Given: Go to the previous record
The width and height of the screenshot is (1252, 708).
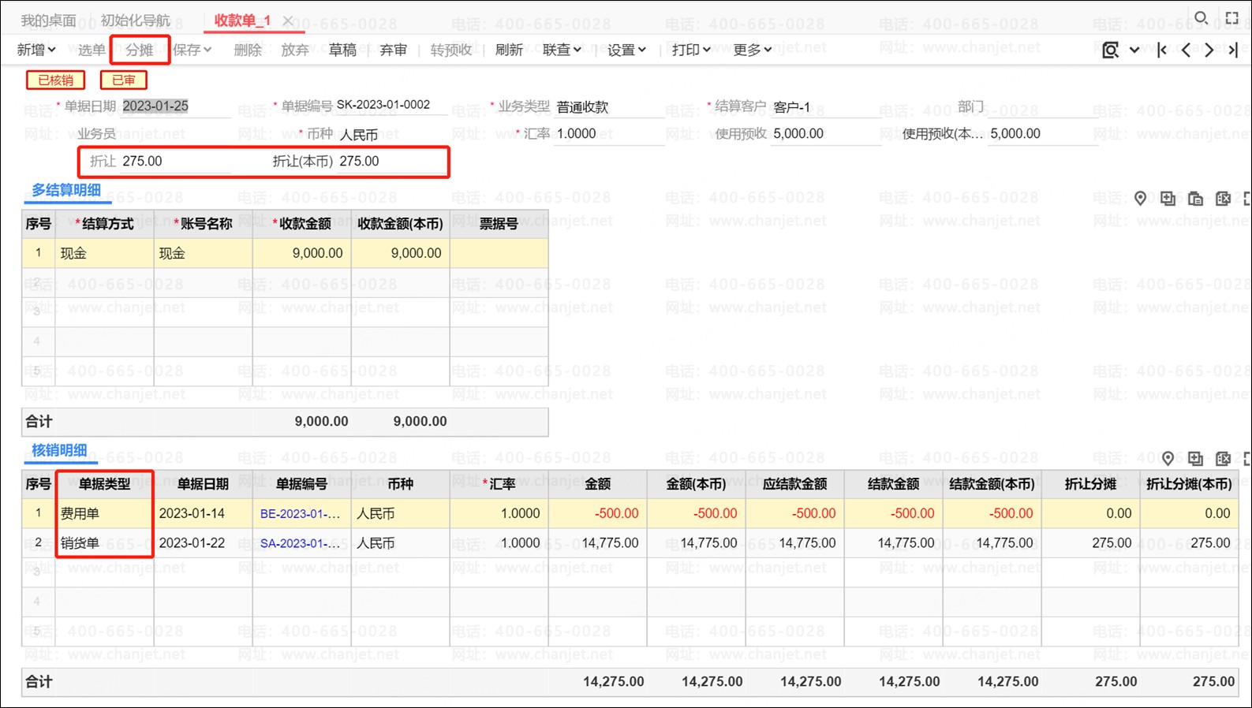Looking at the screenshot, I should tap(1186, 50).
